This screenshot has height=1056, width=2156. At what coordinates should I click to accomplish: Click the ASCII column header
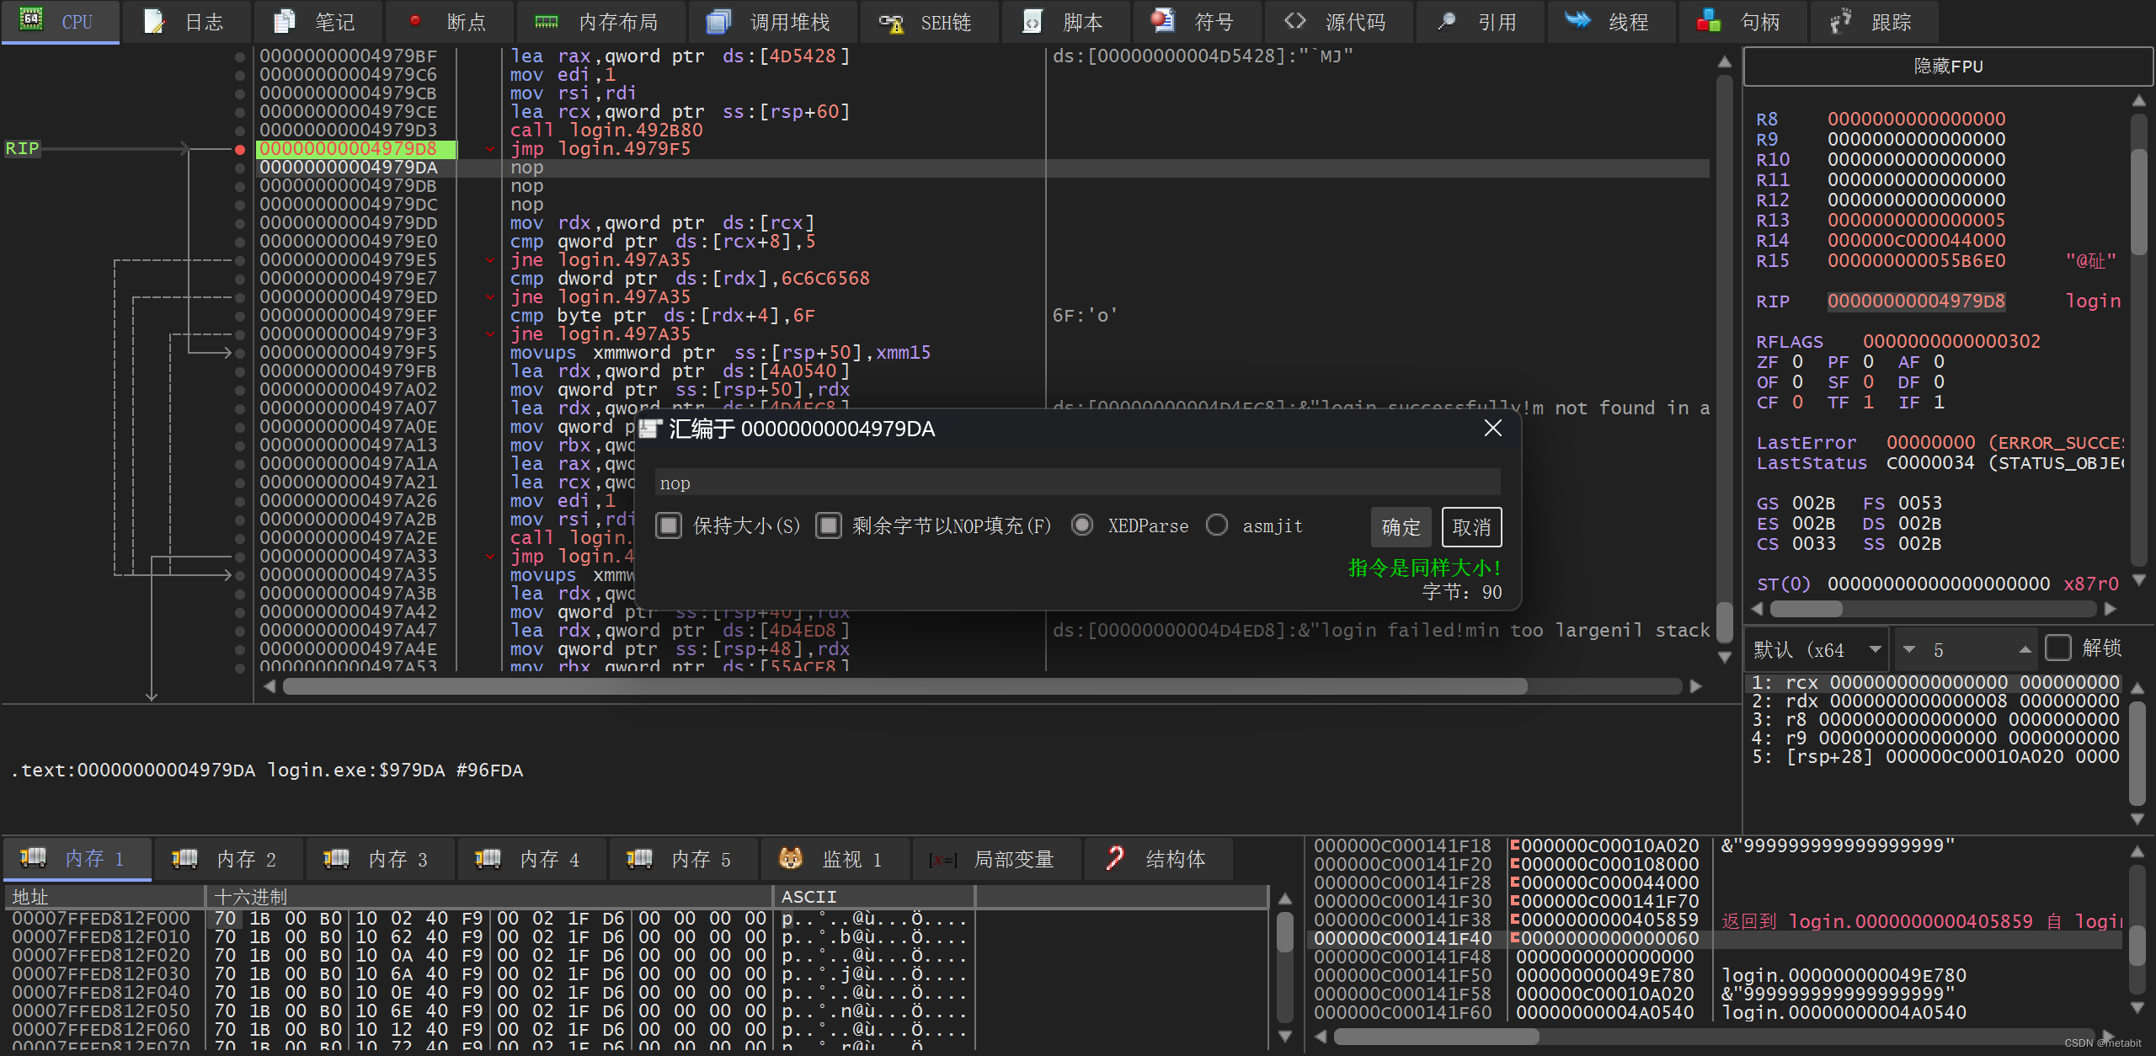(x=873, y=897)
